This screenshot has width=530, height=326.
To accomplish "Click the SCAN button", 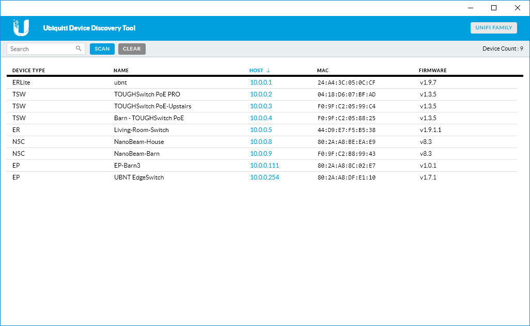I will coord(102,49).
